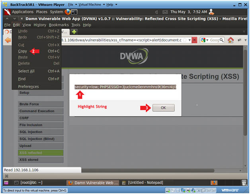Screen dimensions: 250x194
Task: Close Firefox window with titlebar X
Action: 22,19
